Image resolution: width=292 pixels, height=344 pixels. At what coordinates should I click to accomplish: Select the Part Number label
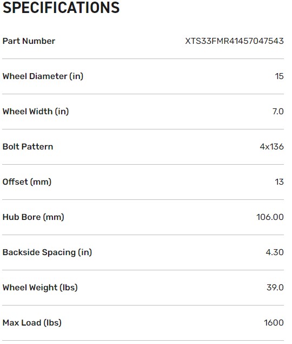pos(29,41)
